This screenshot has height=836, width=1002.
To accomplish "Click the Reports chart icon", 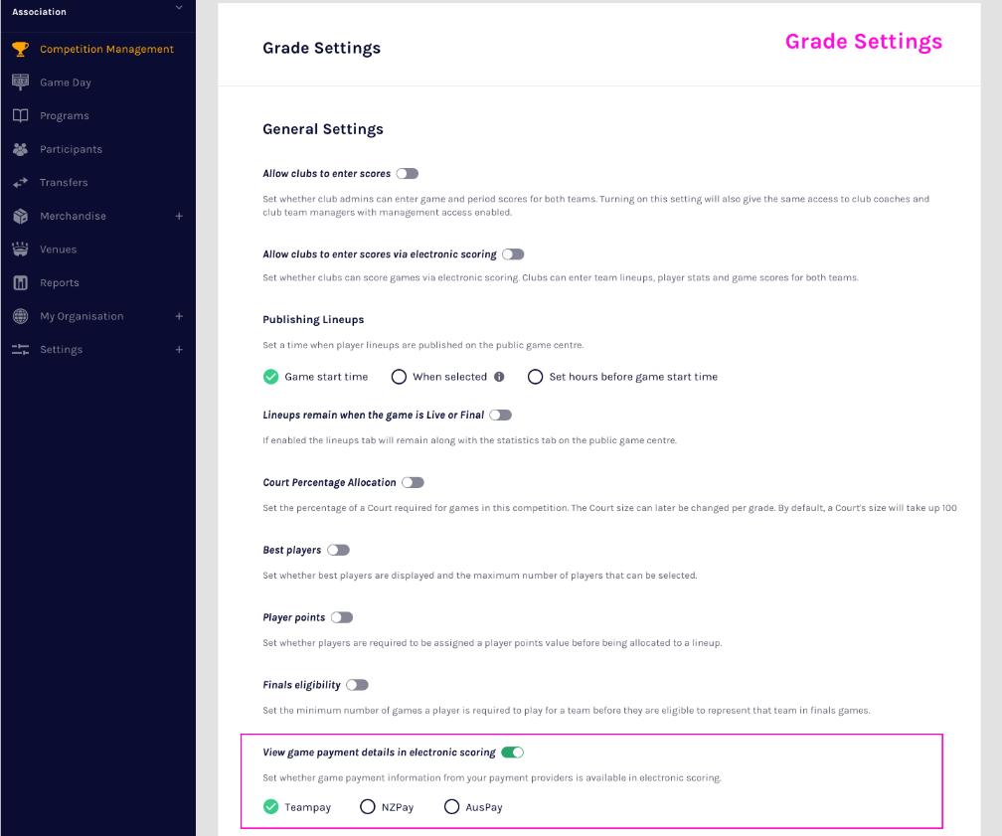I will (20, 283).
